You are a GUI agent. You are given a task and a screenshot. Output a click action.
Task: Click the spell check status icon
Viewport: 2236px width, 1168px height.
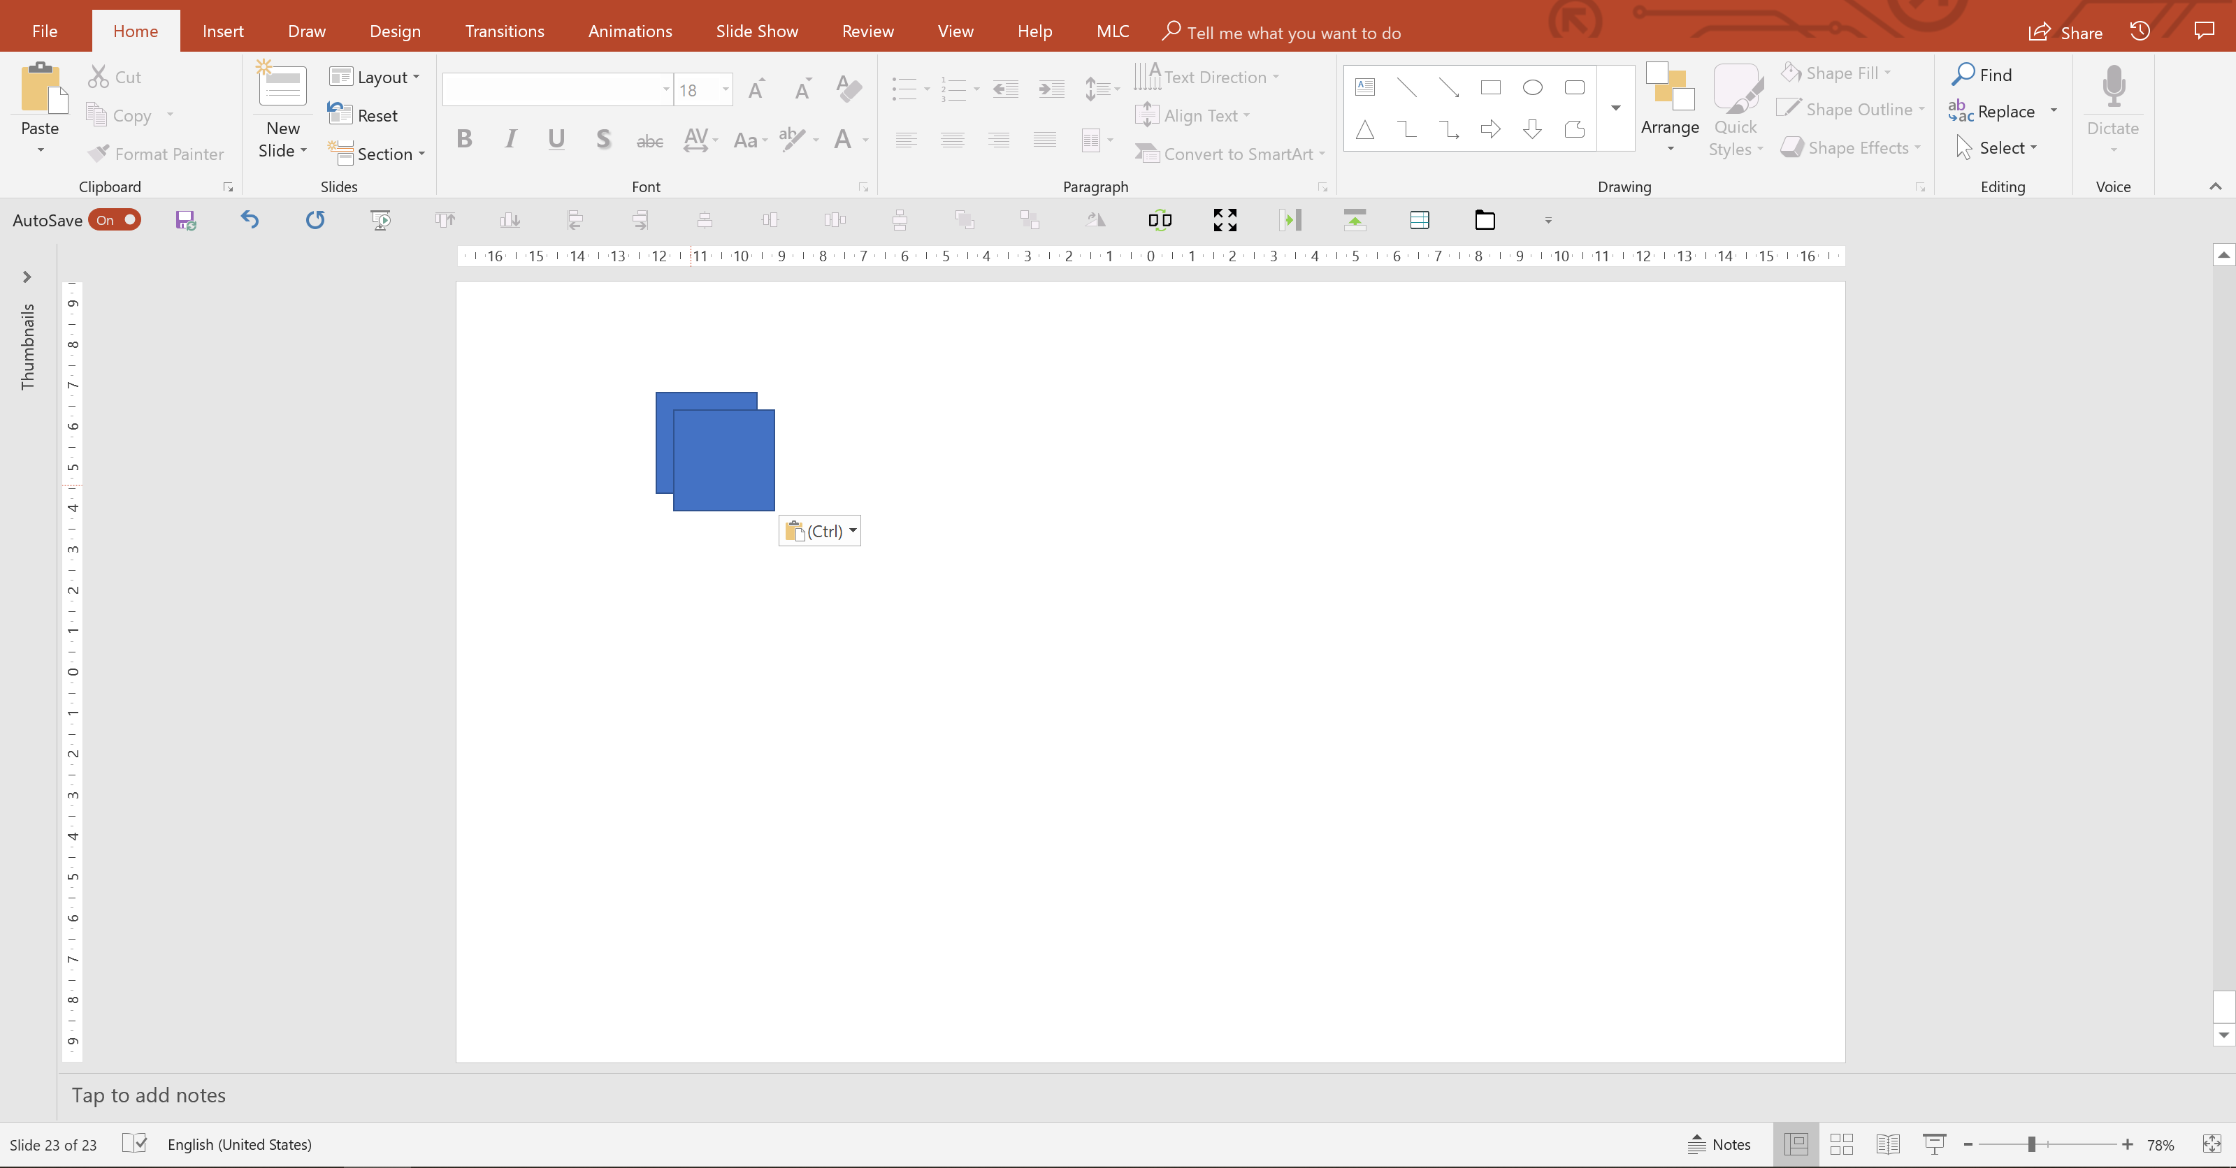click(x=134, y=1144)
